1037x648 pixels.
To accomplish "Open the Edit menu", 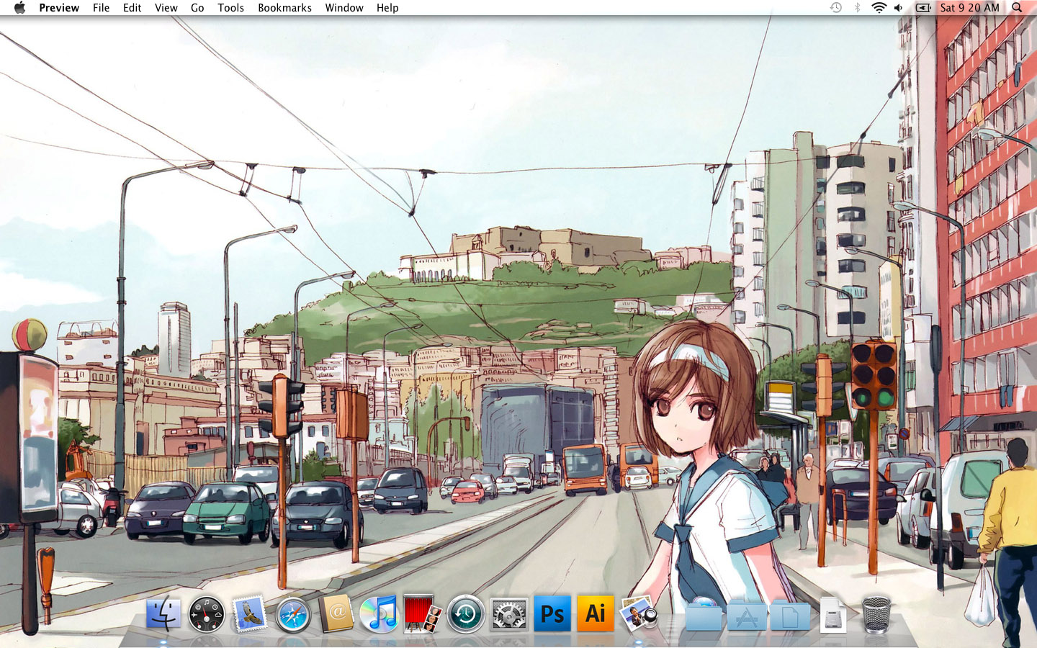I will tap(132, 8).
